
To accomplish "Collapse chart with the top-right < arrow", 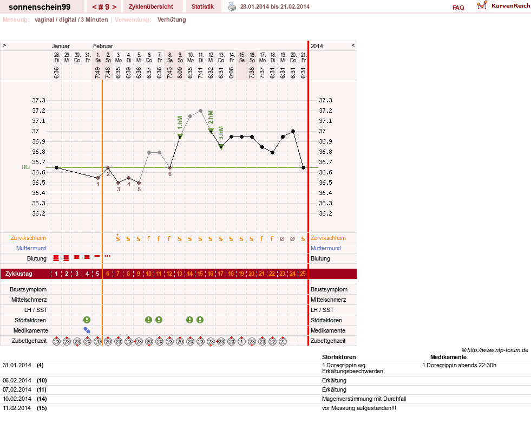I will tap(353, 45).
